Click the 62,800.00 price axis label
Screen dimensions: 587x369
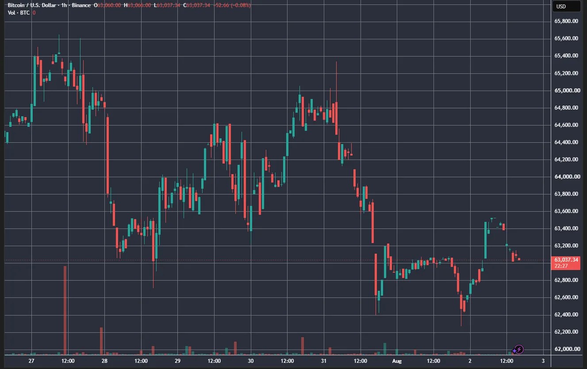click(x=567, y=280)
